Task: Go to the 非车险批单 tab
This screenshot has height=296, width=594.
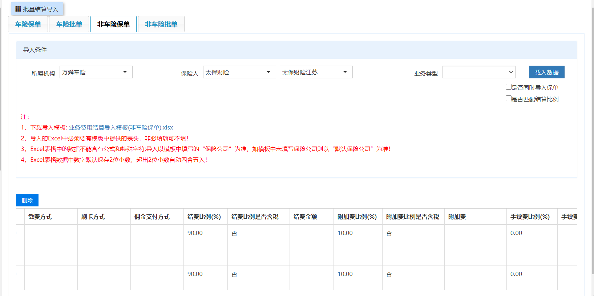Action: point(161,24)
